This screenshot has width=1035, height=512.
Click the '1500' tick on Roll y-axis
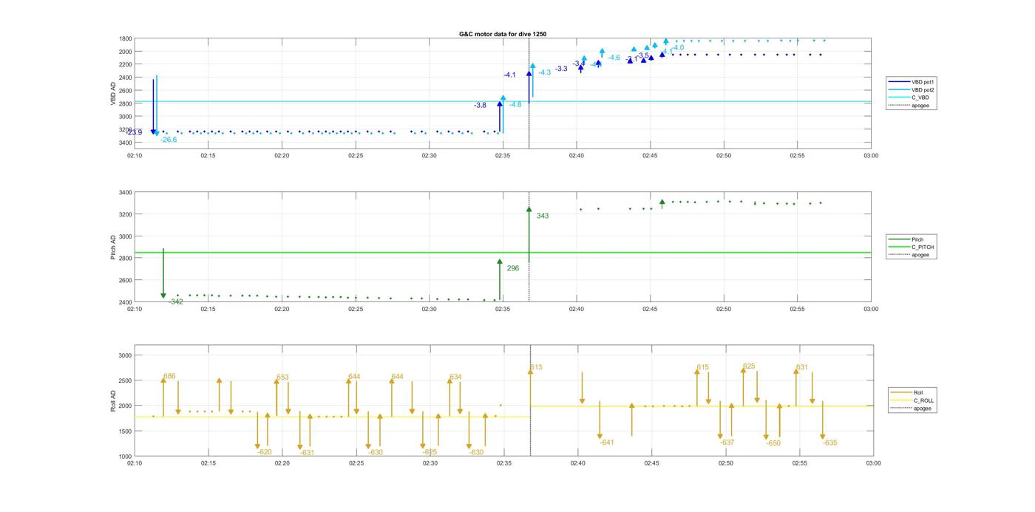(126, 431)
